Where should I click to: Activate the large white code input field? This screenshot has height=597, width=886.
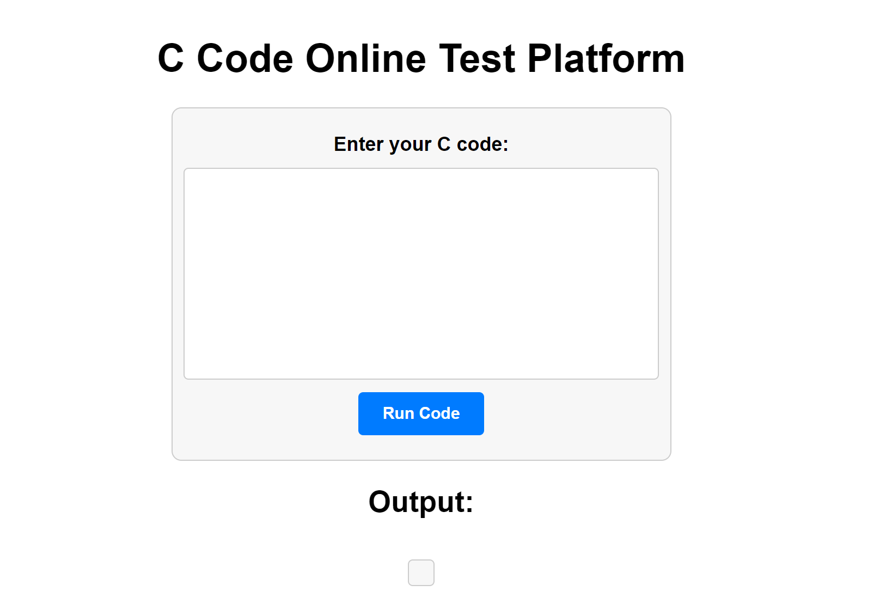(x=421, y=273)
